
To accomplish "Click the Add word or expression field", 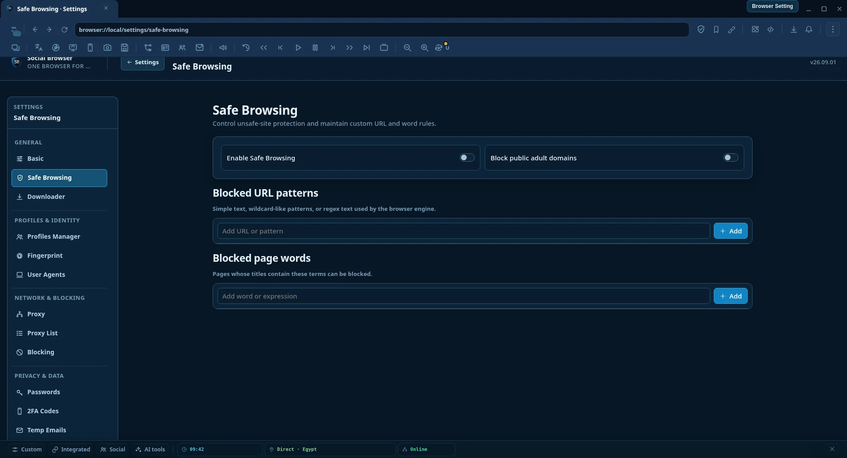I will 464,296.
